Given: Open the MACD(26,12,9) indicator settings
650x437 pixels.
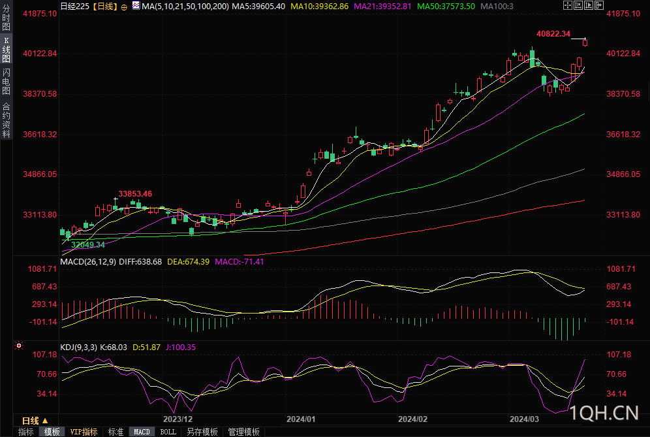Looking at the screenshot, I should tap(88, 261).
